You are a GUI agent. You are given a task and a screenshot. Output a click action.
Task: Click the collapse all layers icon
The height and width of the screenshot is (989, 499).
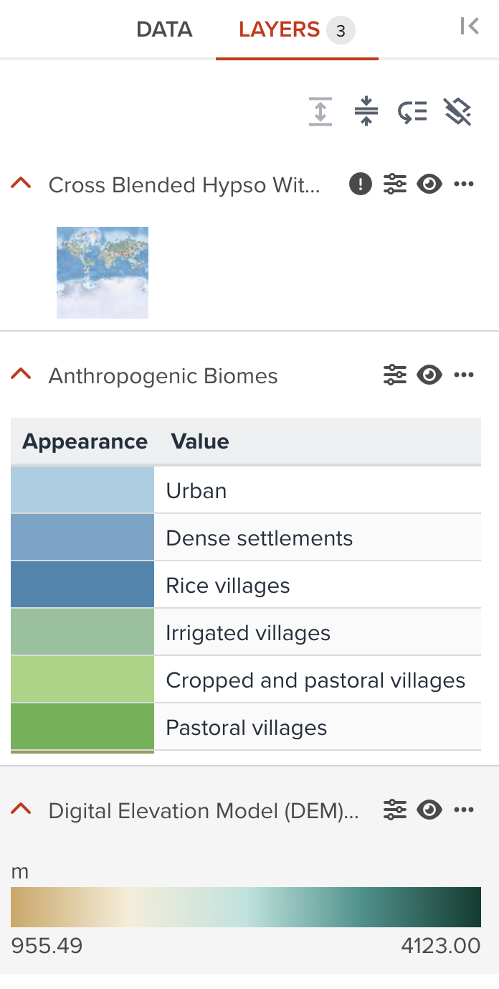pos(366,112)
